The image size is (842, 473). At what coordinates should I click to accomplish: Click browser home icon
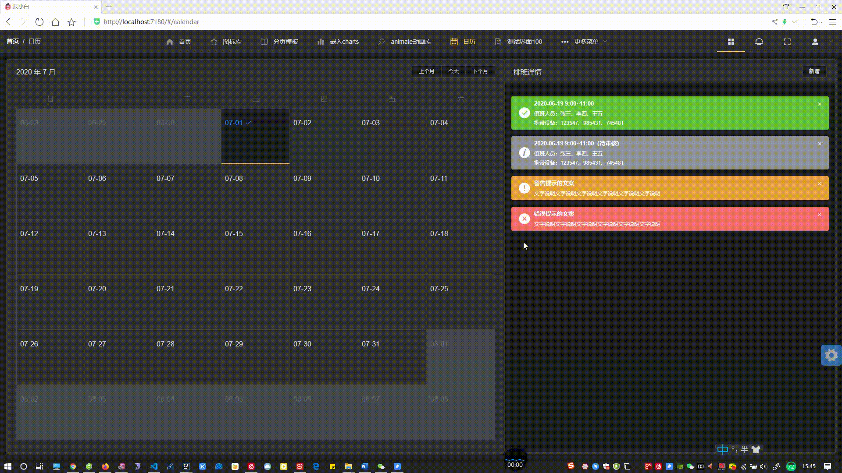pyautogui.click(x=55, y=22)
